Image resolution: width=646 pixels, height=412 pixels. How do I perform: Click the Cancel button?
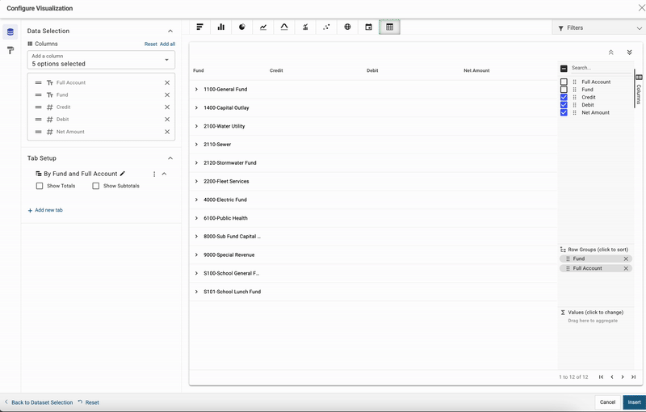point(608,402)
